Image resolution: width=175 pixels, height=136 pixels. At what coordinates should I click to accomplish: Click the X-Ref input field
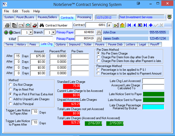click(x=35, y=38)
